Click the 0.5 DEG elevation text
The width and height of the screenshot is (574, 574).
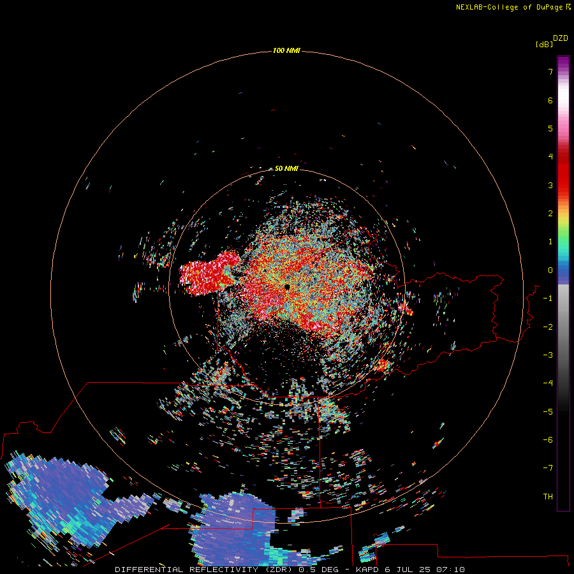(x=318, y=570)
